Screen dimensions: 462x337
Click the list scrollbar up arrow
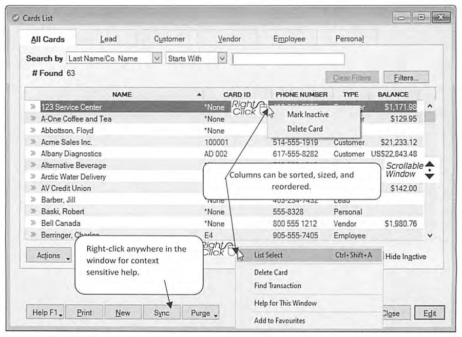pyautogui.click(x=430, y=106)
